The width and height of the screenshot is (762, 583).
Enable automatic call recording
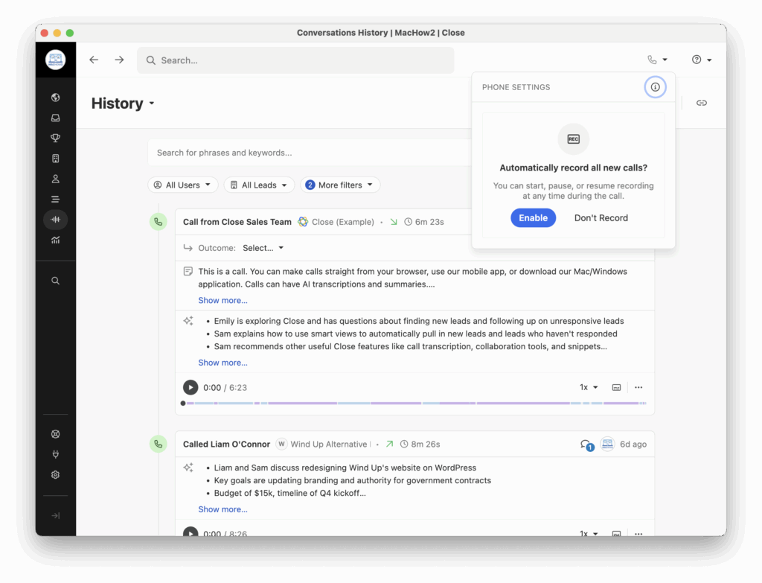coord(533,218)
